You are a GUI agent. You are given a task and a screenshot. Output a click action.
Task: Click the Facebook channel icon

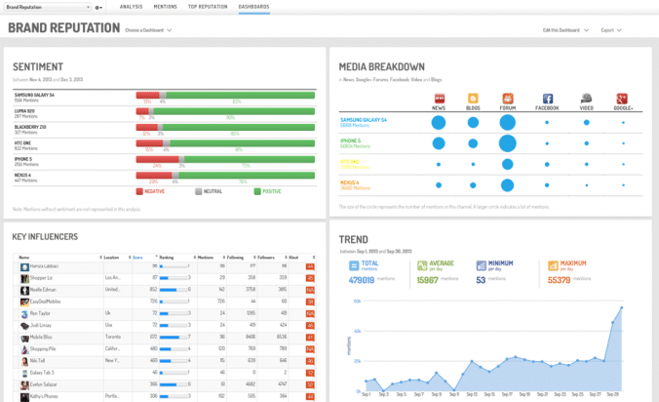(547, 99)
